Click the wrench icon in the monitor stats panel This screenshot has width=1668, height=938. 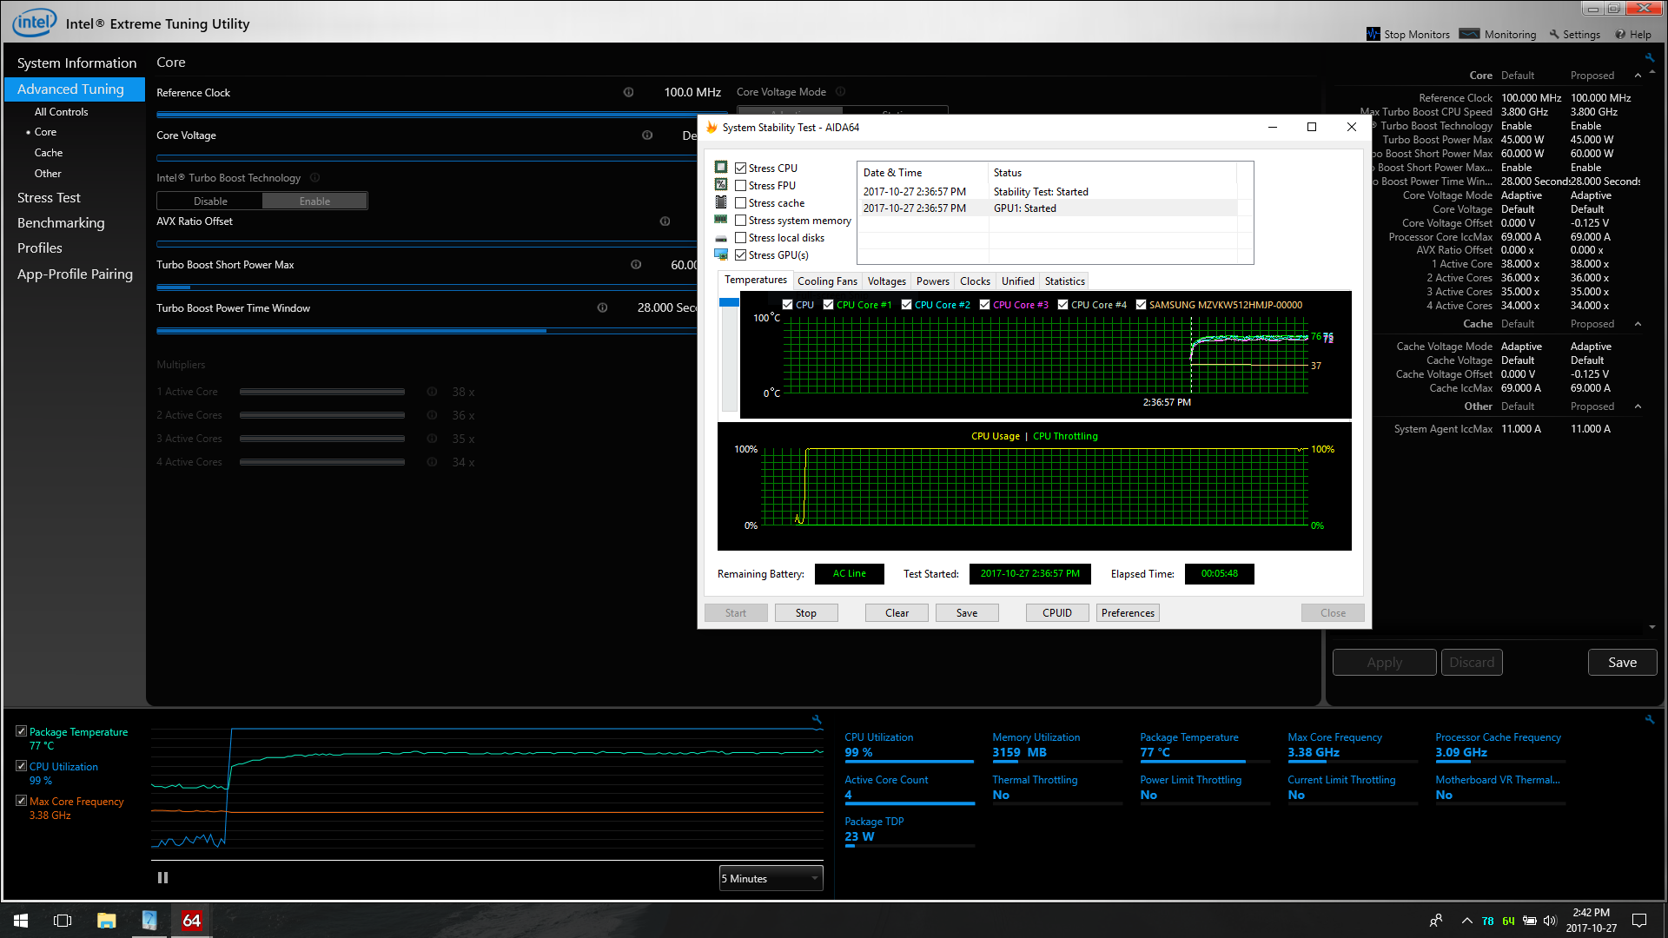(x=1649, y=719)
